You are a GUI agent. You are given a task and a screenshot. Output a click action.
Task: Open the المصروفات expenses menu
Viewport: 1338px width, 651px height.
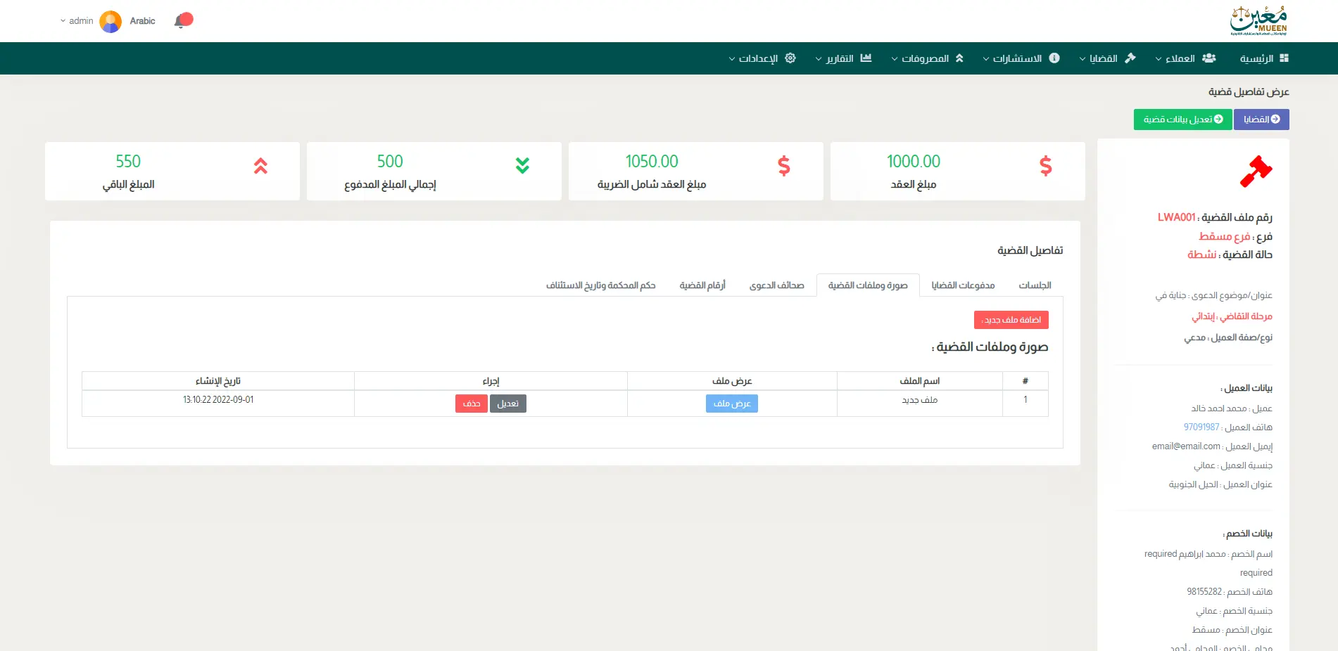click(x=927, y=58)
